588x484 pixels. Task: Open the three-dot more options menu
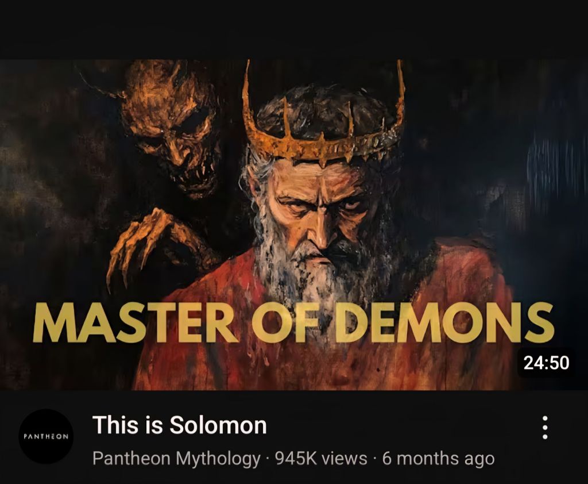(x=545, y=428)
